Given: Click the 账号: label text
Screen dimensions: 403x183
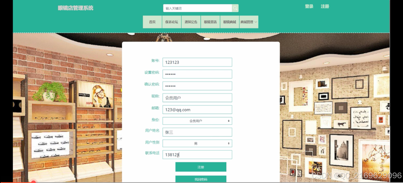Looking at the screenshot, I should 155,61.
